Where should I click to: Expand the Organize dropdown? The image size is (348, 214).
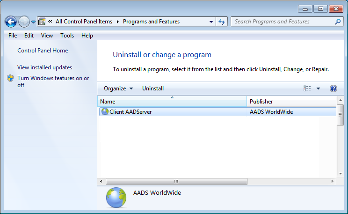(x=118, y=89)
